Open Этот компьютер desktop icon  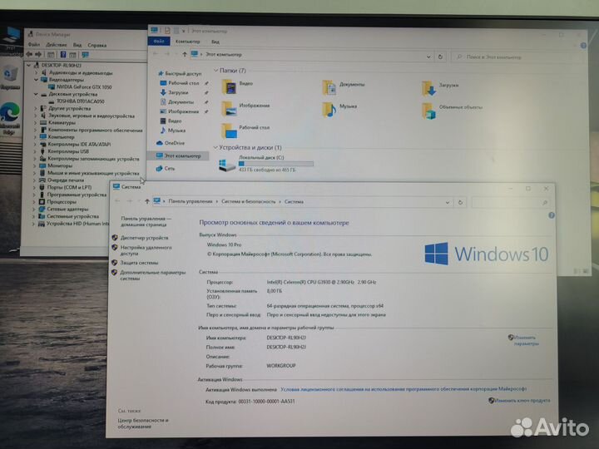(x=11, y=41)
